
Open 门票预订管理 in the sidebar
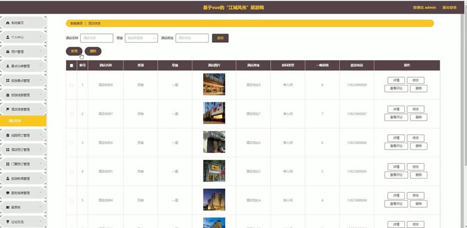(23, 164)
